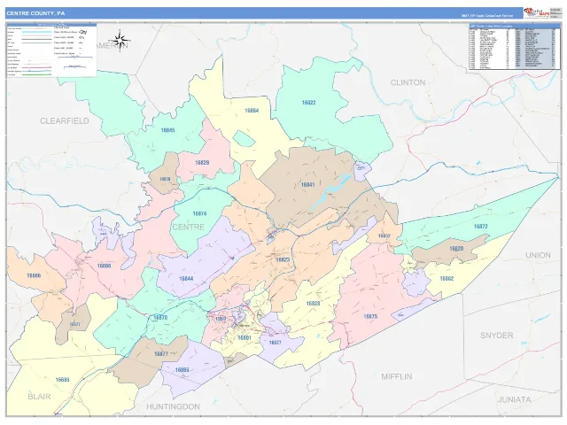This screenshot has height=425, width=567.
Task: Click the 16841 ZIP code label
Action: 307,185
